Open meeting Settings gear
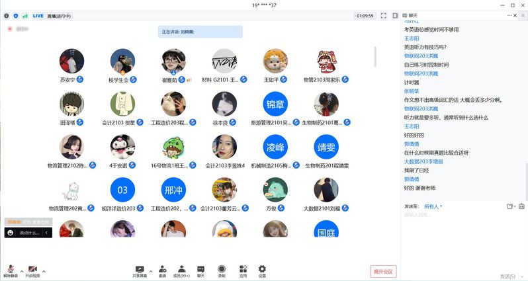This screenshot has height=281, width=528. point(262,270)
